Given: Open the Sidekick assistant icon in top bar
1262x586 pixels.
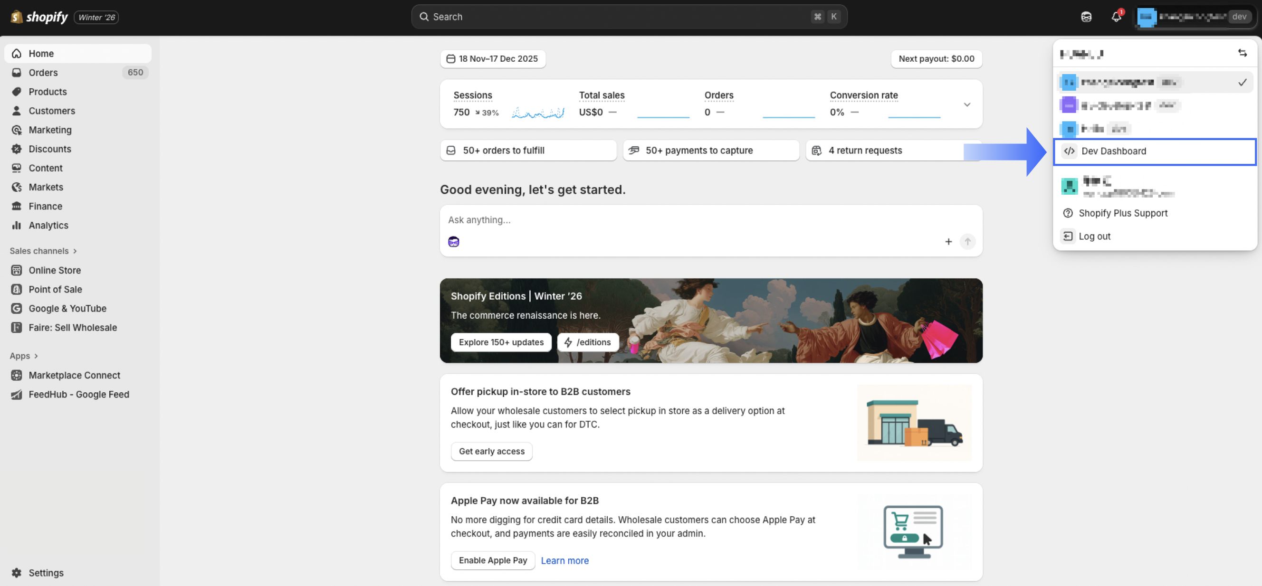Looking at the screenshot, I should click(1086, 17).
